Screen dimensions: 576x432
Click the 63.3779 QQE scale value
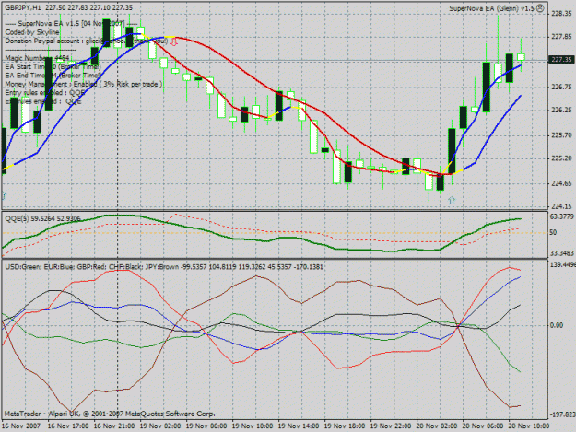pos(562,216)
